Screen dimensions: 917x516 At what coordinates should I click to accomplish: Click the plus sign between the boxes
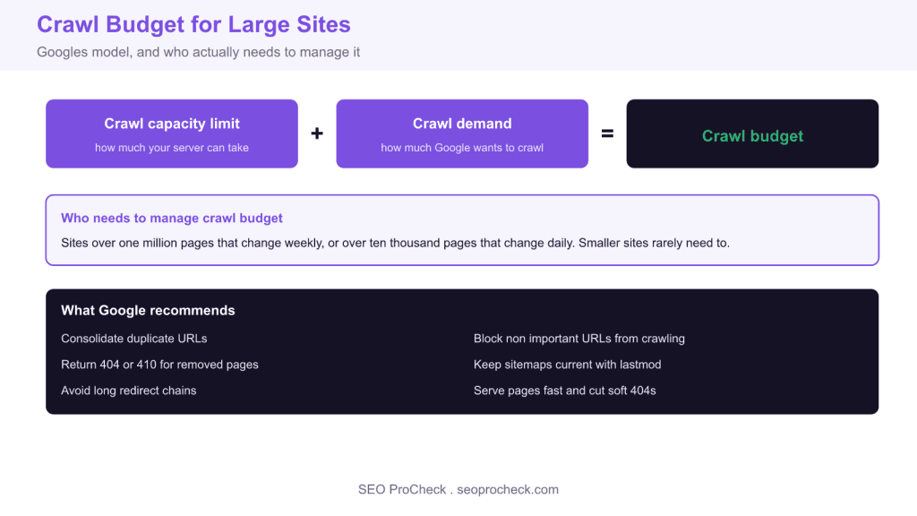(317, 133)
